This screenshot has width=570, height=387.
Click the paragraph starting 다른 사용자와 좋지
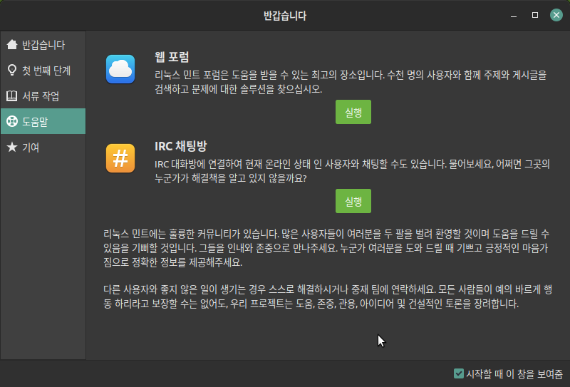coord(328,296)
